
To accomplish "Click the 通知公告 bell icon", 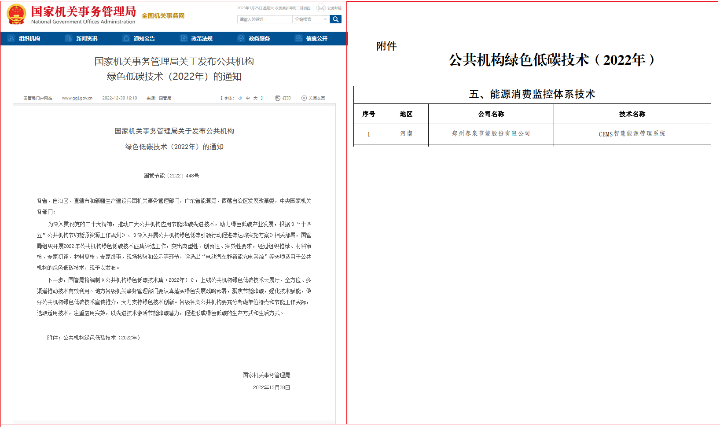I will [x=126, y=38].
